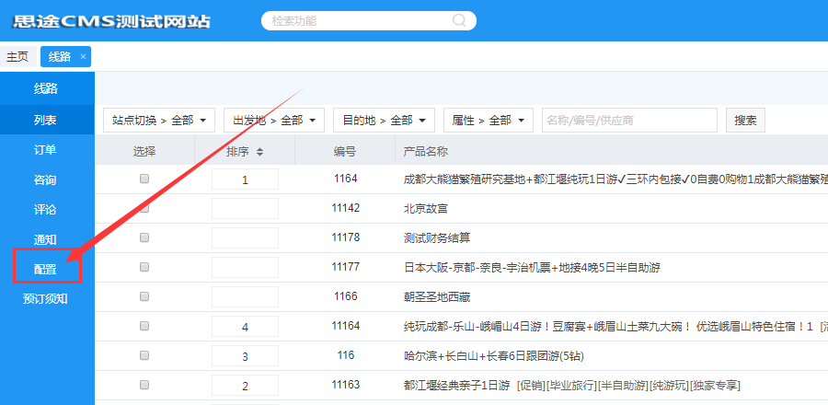Check the box for 朝圣圣地西藏 row

pos(144,296)
